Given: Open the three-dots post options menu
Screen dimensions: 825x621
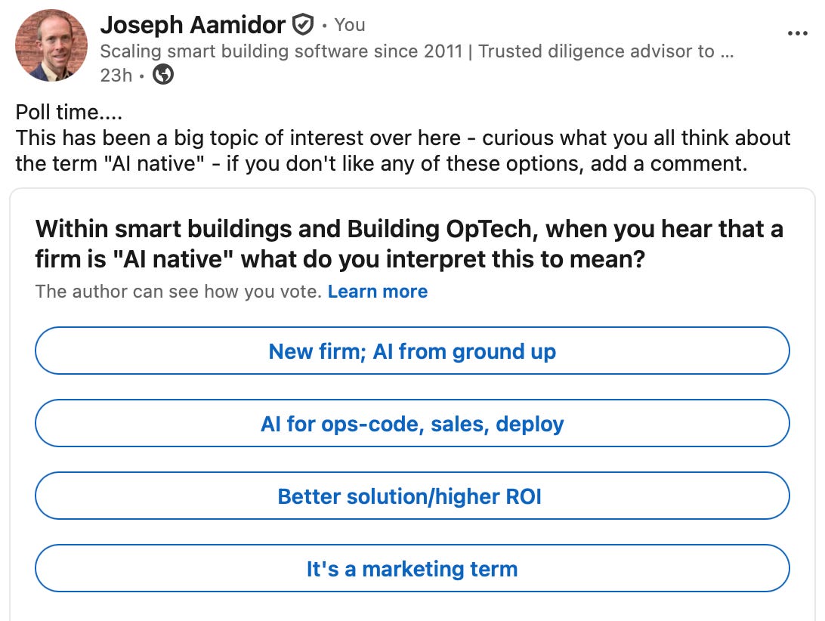Looking at the screenshot, I should (x=797, y=34).
